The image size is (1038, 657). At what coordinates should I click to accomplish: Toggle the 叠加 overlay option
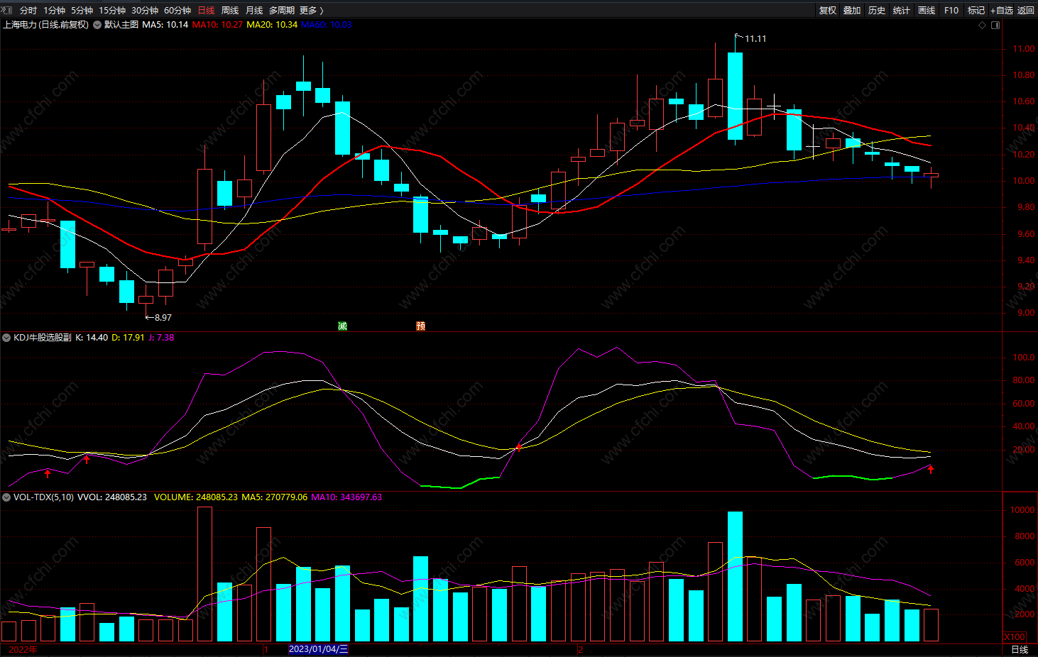pyautogui.click(x=852, y=11)
